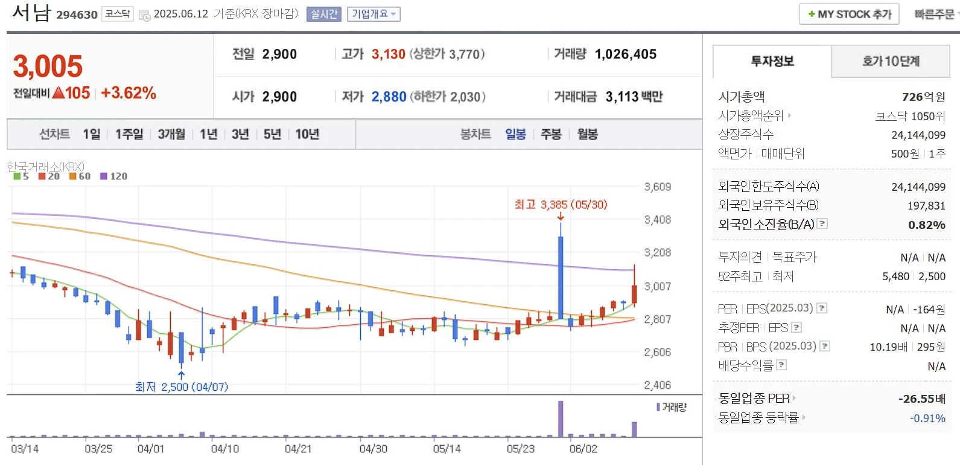Screen dimensions: 960x465
Task: Select the 3년 line chart period
Action: [240, 134]
